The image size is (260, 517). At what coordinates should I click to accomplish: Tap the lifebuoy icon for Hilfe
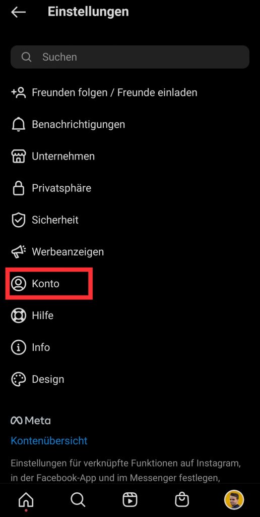[19, 316]
